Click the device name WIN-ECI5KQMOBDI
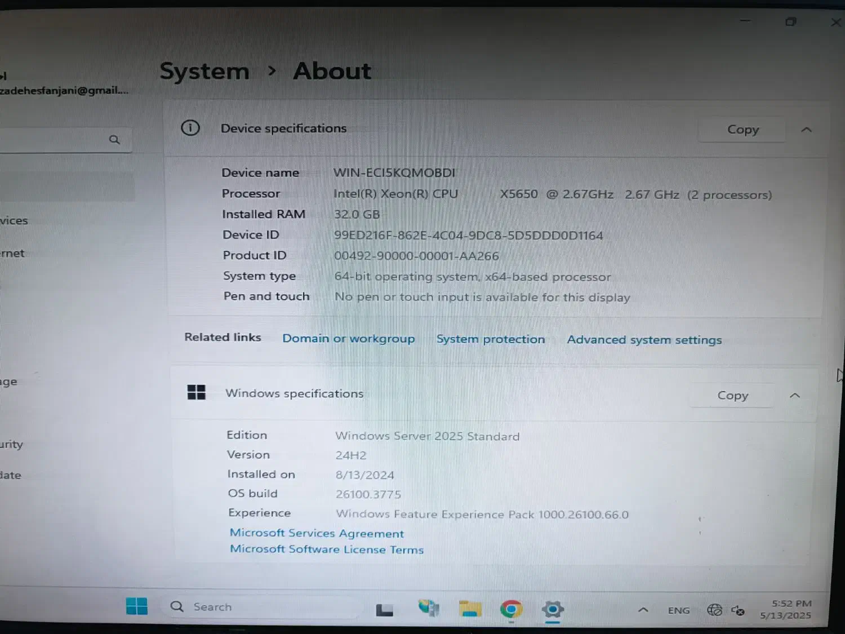845x634 pixels. point(394,172)
